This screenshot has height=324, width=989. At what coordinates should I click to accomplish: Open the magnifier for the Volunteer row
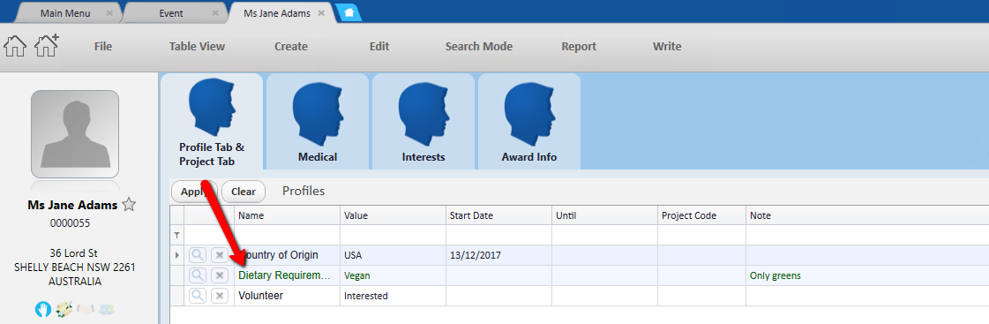coord(198,296)
